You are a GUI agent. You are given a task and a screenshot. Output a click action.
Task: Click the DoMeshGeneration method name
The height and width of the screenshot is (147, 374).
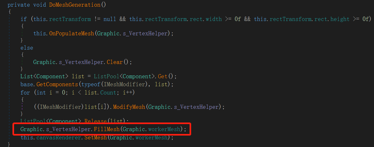point(80,5)
